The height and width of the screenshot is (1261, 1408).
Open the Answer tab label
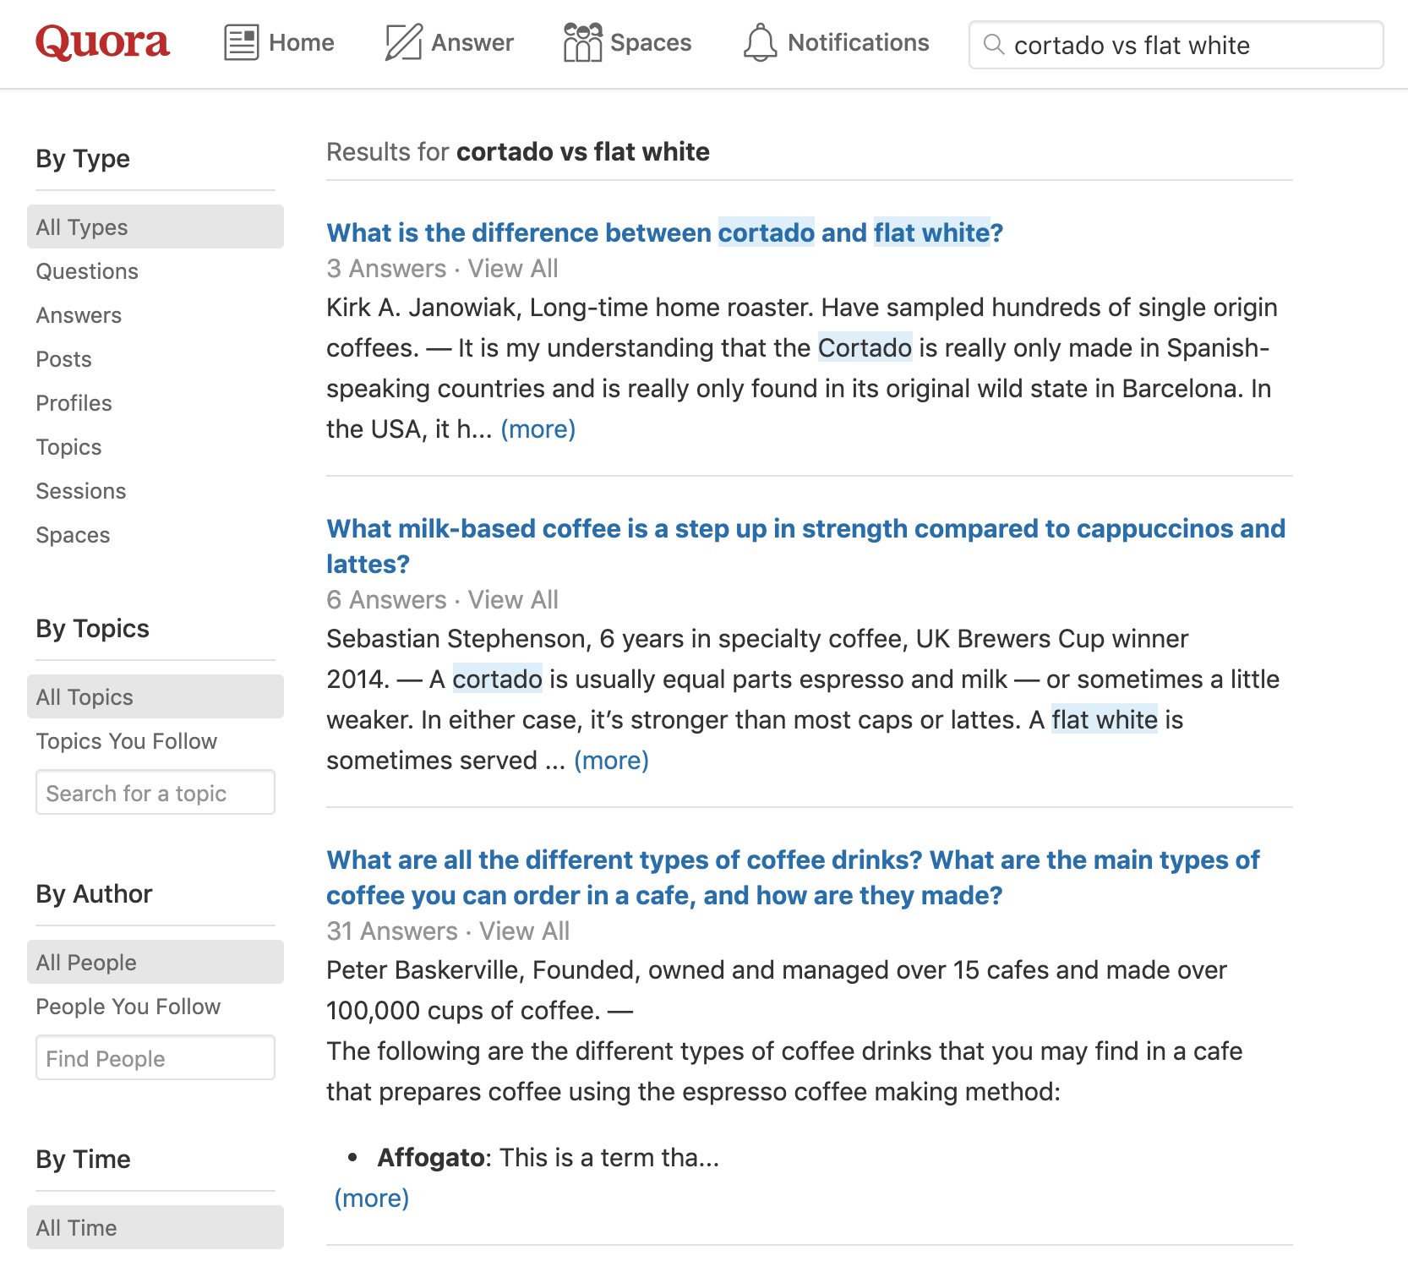[x=472, y=42]
